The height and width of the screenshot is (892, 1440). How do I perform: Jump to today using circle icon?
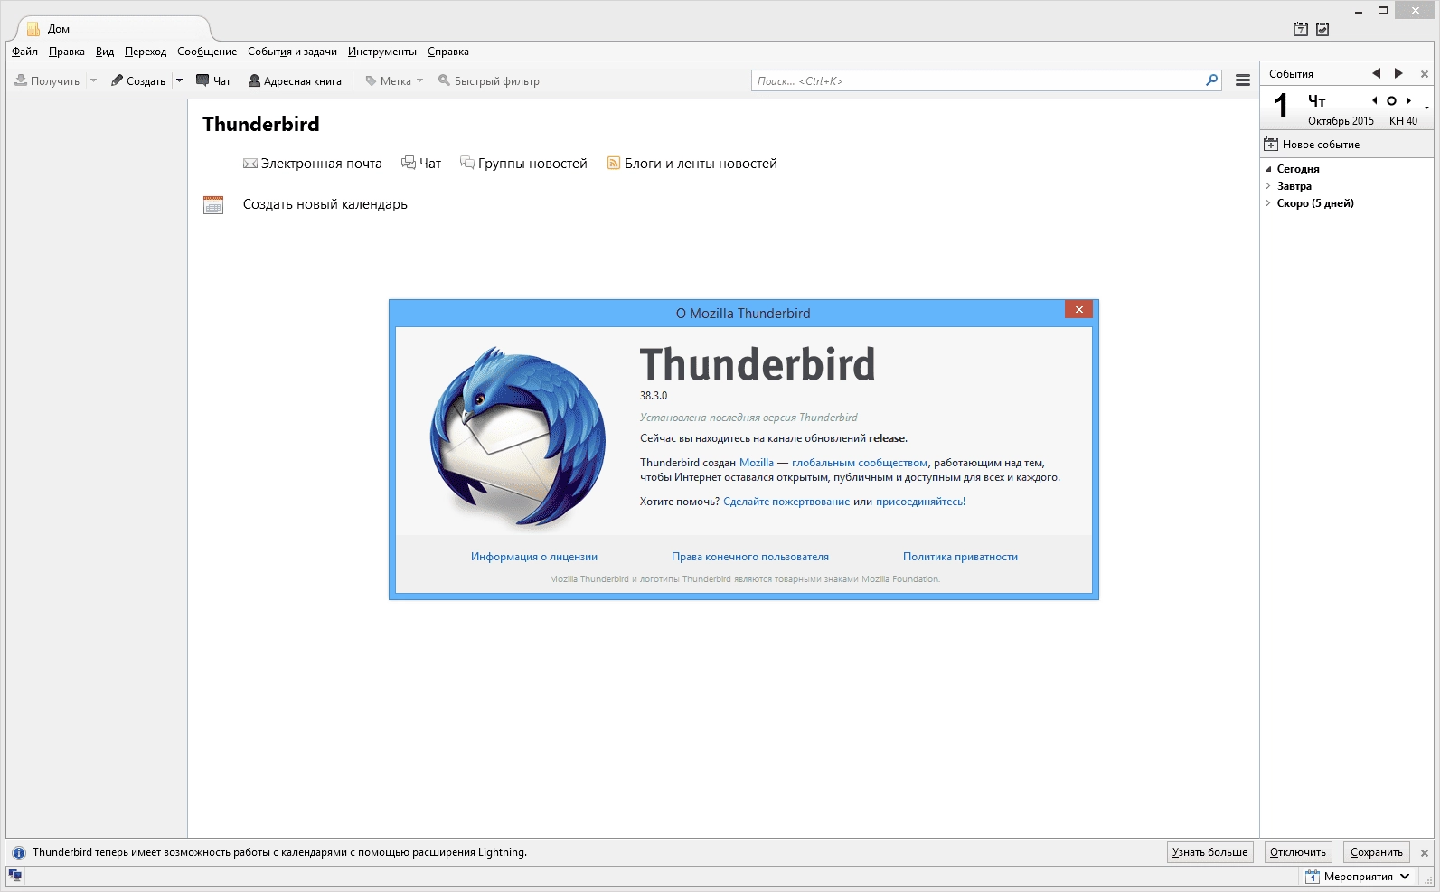(x=1391, y=100)
